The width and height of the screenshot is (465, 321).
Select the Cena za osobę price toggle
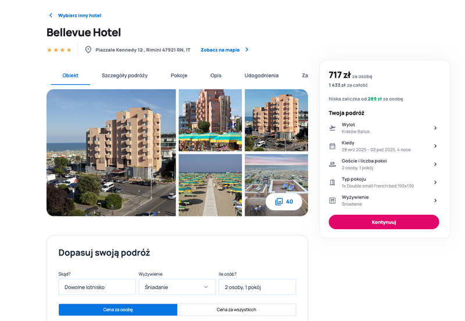click(118, 310)
